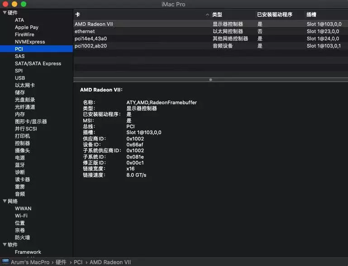
Task: Open 电源 power sidebar item
Action: (x=20, y=158)
